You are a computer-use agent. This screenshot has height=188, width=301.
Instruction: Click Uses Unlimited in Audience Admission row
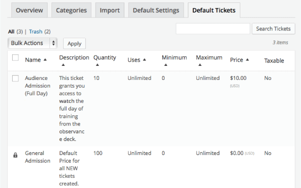(139, 78)
